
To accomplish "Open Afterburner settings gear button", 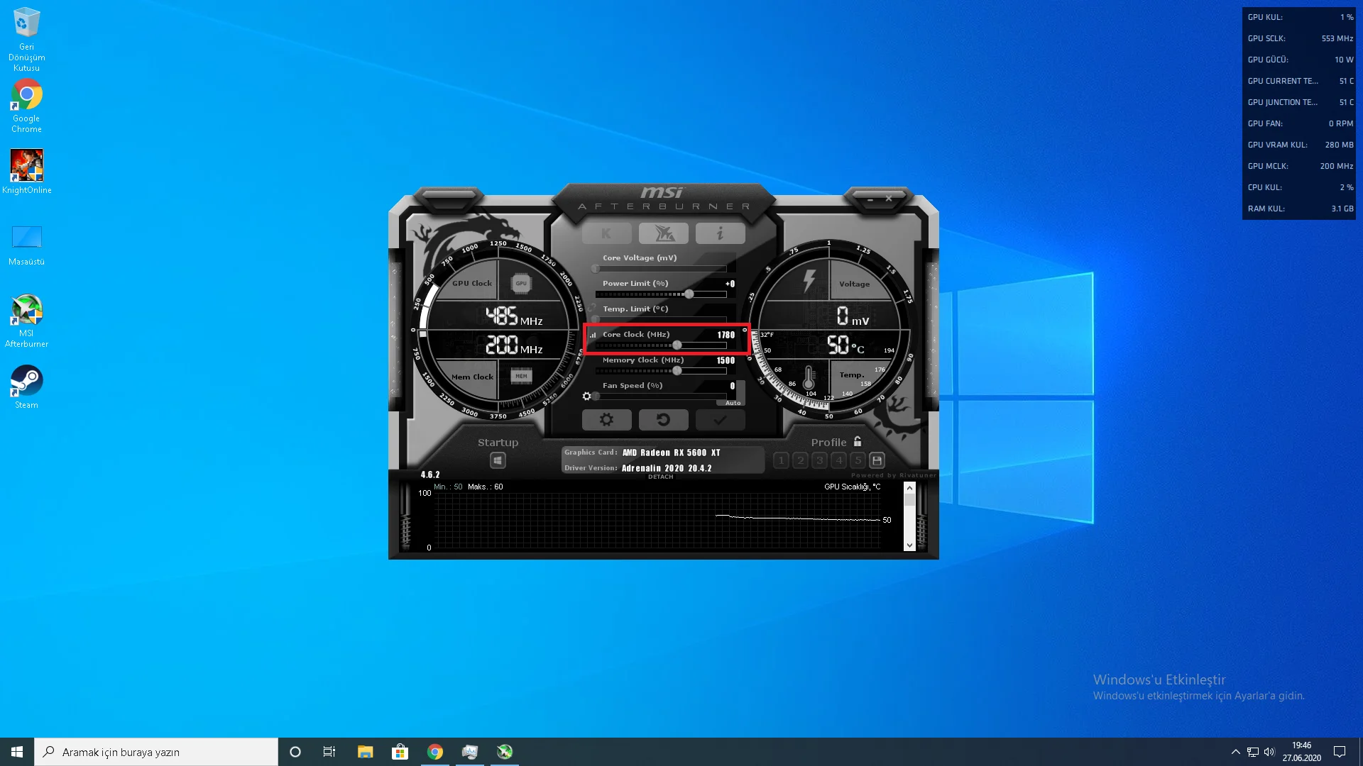I will 606,420.
